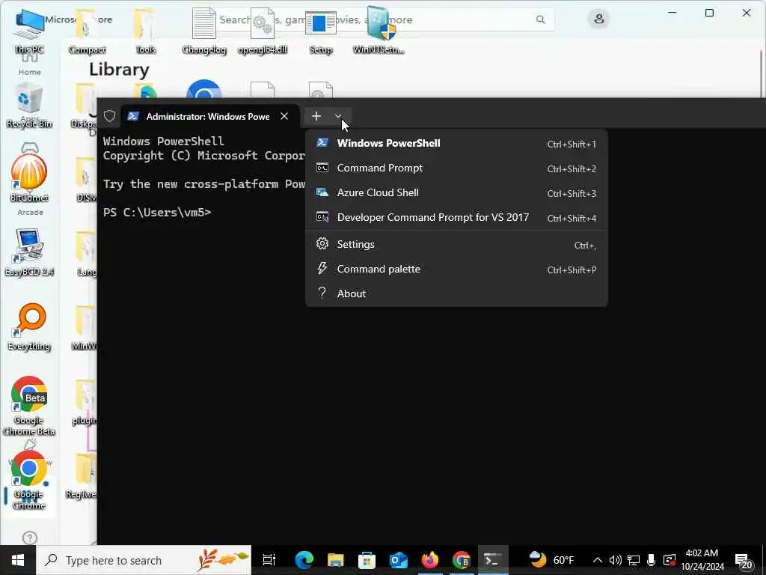The width and height of the screenshot is (766, 575).
Task: Click the taskbar Type here to search box
Action: 144,560
